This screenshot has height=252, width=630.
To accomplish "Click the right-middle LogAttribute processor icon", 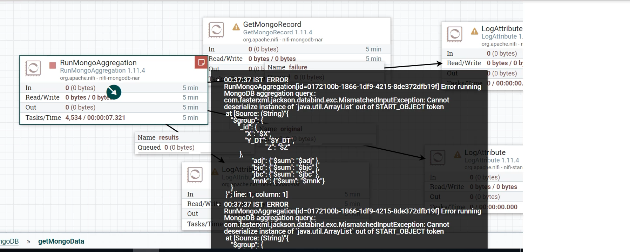I will (x=438, y=158).
